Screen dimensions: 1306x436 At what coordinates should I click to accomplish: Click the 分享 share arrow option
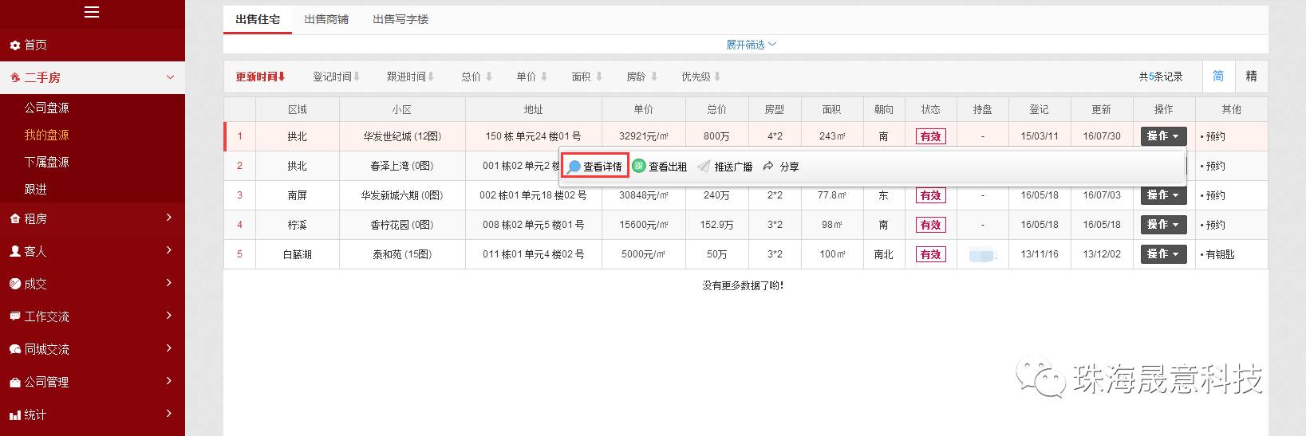[780, 167]
